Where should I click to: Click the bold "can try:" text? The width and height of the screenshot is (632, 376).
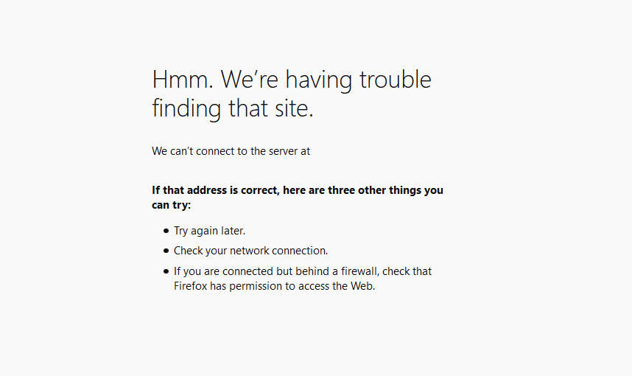pos(172,205)
